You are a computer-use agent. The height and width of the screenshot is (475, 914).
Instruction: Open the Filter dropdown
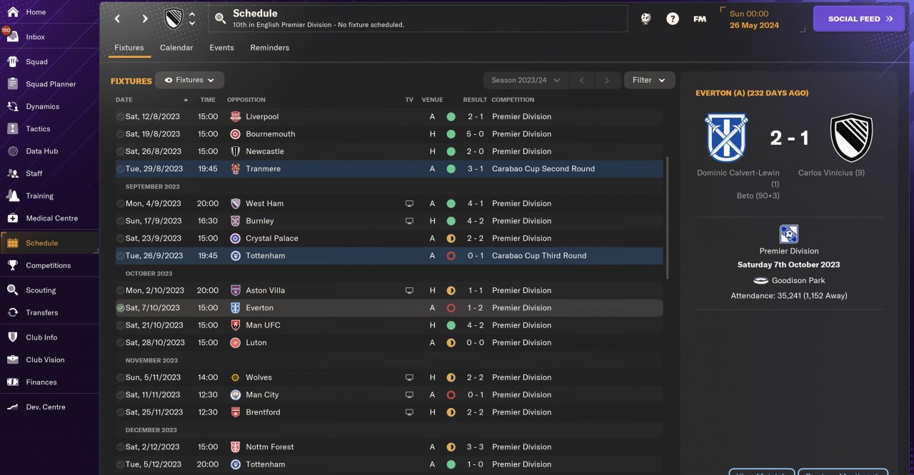(649, 81)
